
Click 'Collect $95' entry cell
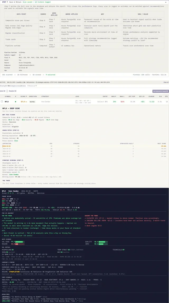[x=102, y=102]
